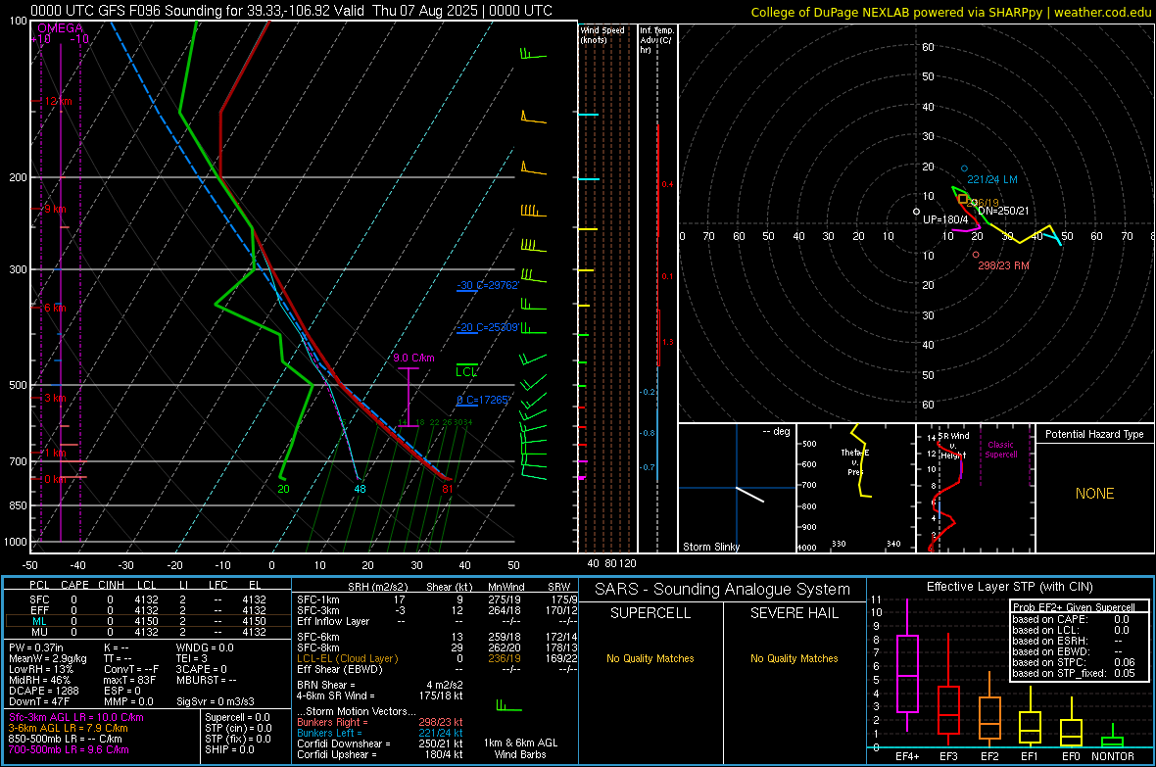Click the Effective Layer STP (with CIN) title
This screenshot has width=1156, height=767.
point(1009,587)
